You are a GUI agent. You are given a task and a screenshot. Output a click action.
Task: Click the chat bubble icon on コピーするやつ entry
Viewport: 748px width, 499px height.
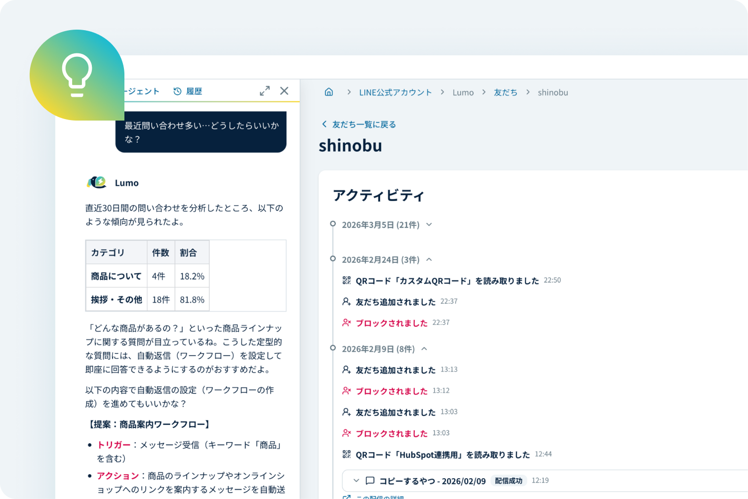[370, 480]
